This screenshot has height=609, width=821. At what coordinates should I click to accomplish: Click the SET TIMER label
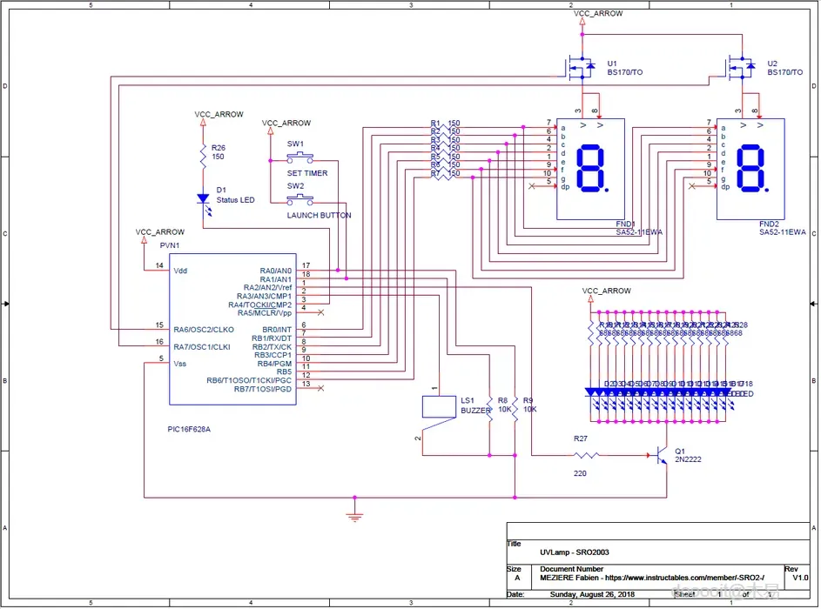click(307, 173)
